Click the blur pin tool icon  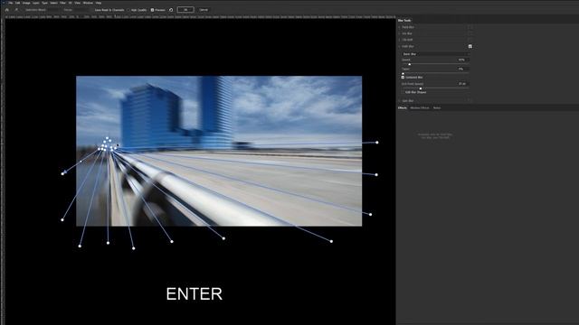(x=16, y=10)
